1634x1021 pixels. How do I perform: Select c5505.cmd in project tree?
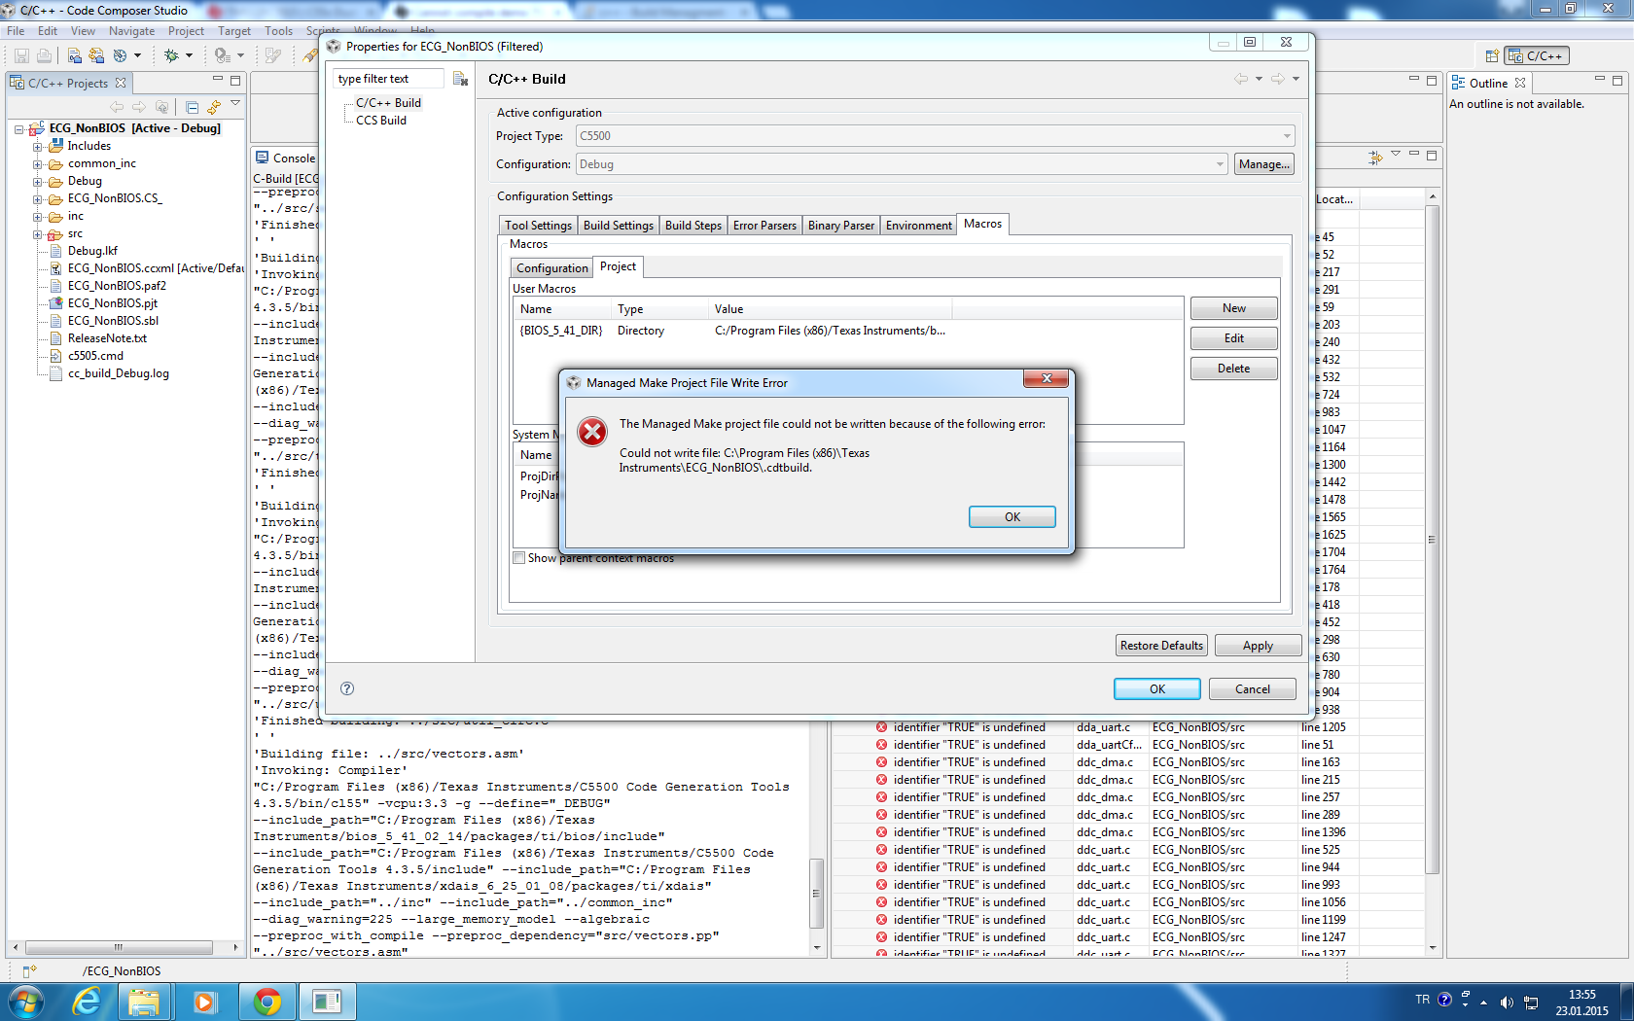(95, 356)
